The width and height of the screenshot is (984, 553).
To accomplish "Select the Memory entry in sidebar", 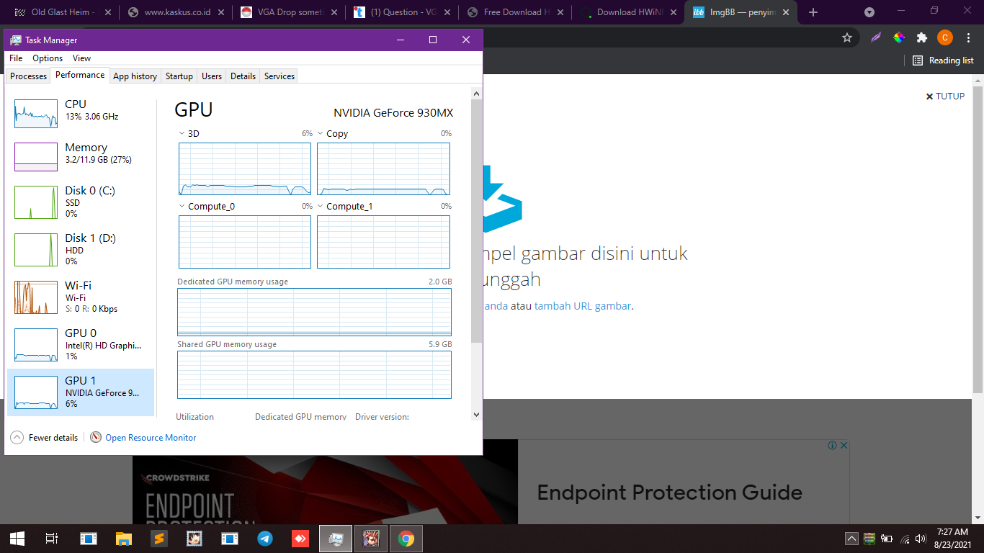I will [81, 156].
